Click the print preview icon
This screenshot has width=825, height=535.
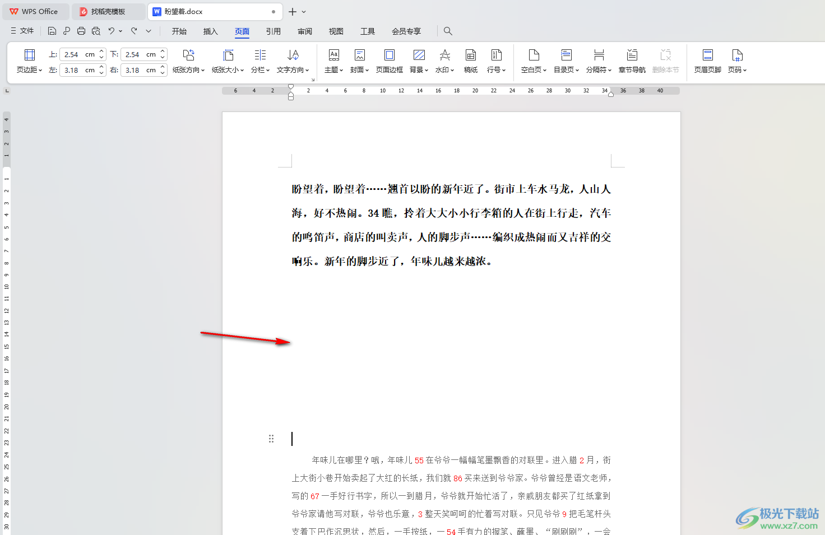coord(96,31)
